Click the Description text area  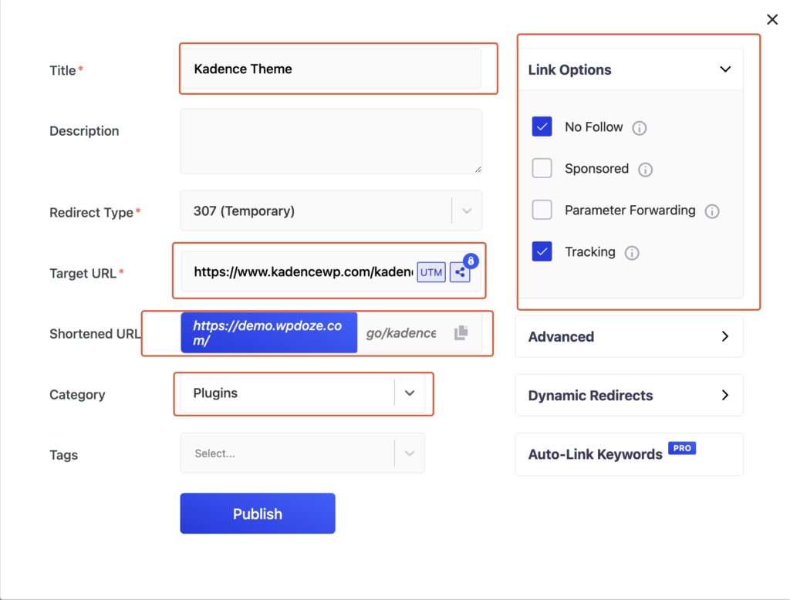point(331,141)
